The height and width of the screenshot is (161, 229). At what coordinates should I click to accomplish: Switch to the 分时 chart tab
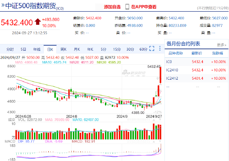click(x=10, y=49)
